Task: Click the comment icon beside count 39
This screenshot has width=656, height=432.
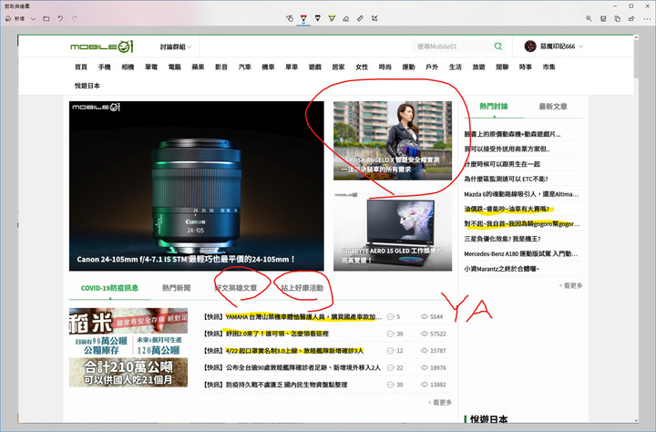Action: (390, 334)
